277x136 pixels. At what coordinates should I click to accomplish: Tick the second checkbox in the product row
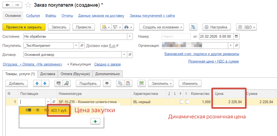(x=187, y=102)
